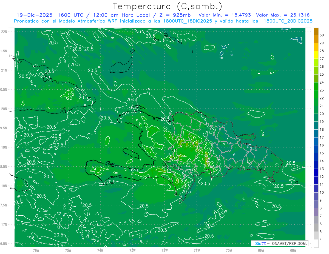Click the 72W longitude axis label
This screenshot has width=329, height=254.
tap(164, 250)
